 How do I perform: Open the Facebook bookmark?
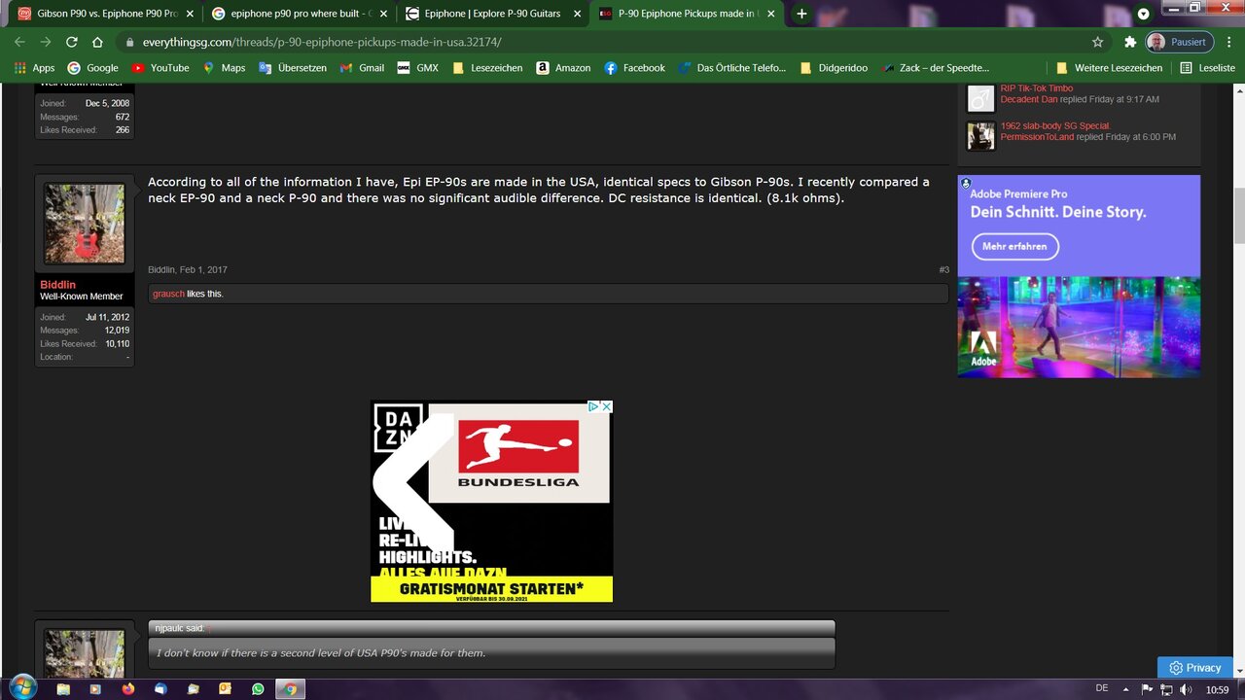[x=634, y=68]
